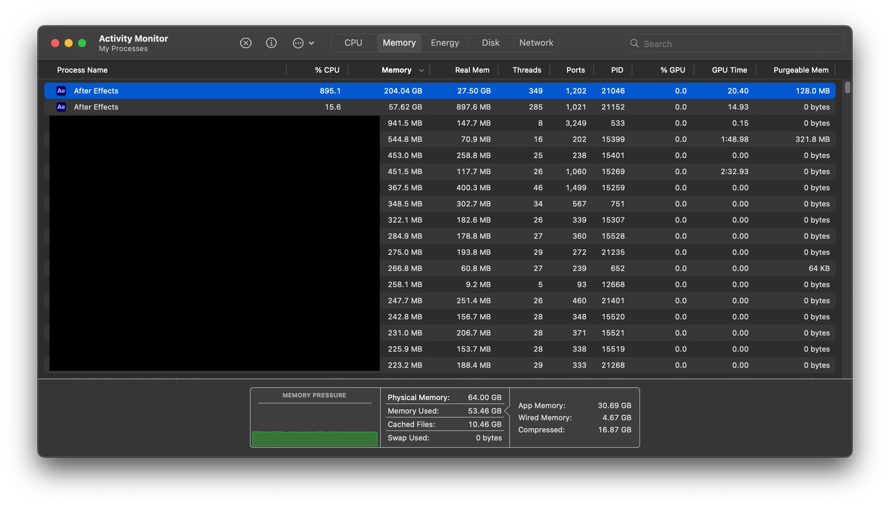Image resolution: width=890 pixels, height=507 pixels.
Task: Click the stop process X icon
Action: pos(246,43)
